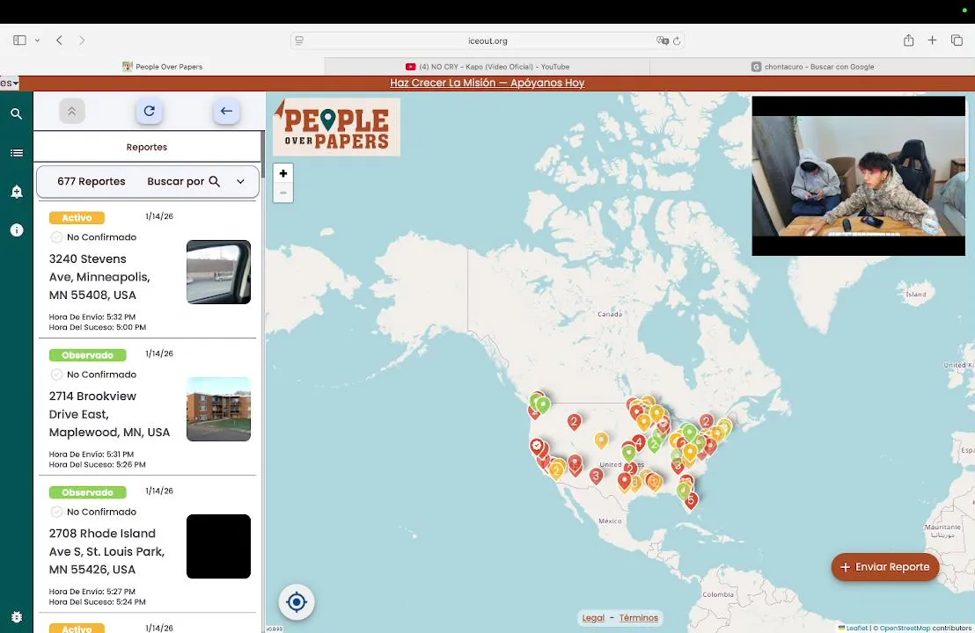Open the Leaflet attribution link
975x633 pixels.
click(x=856, y=628)
